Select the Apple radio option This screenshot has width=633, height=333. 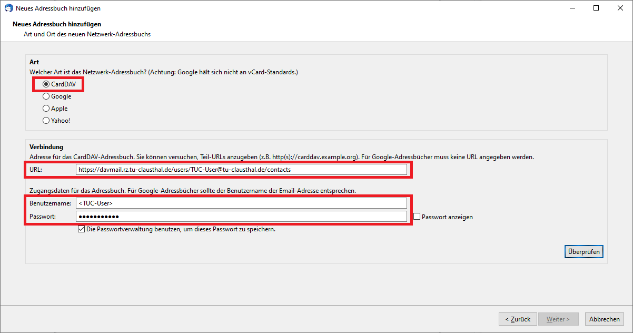pos(46,109)
